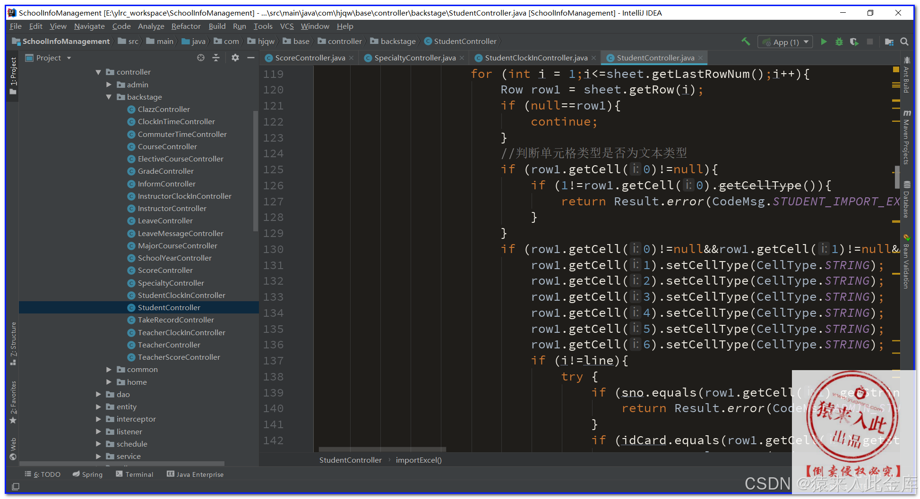The width and height of the screenshot is (920, 499).
Task: Click the Stop process square icon
Action: [869, 42]
